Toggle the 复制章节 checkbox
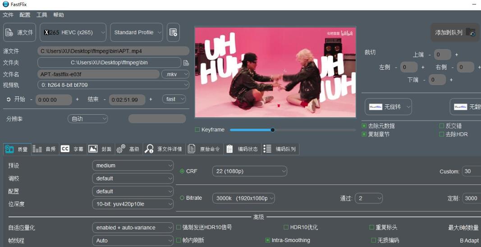 point(364,134)
